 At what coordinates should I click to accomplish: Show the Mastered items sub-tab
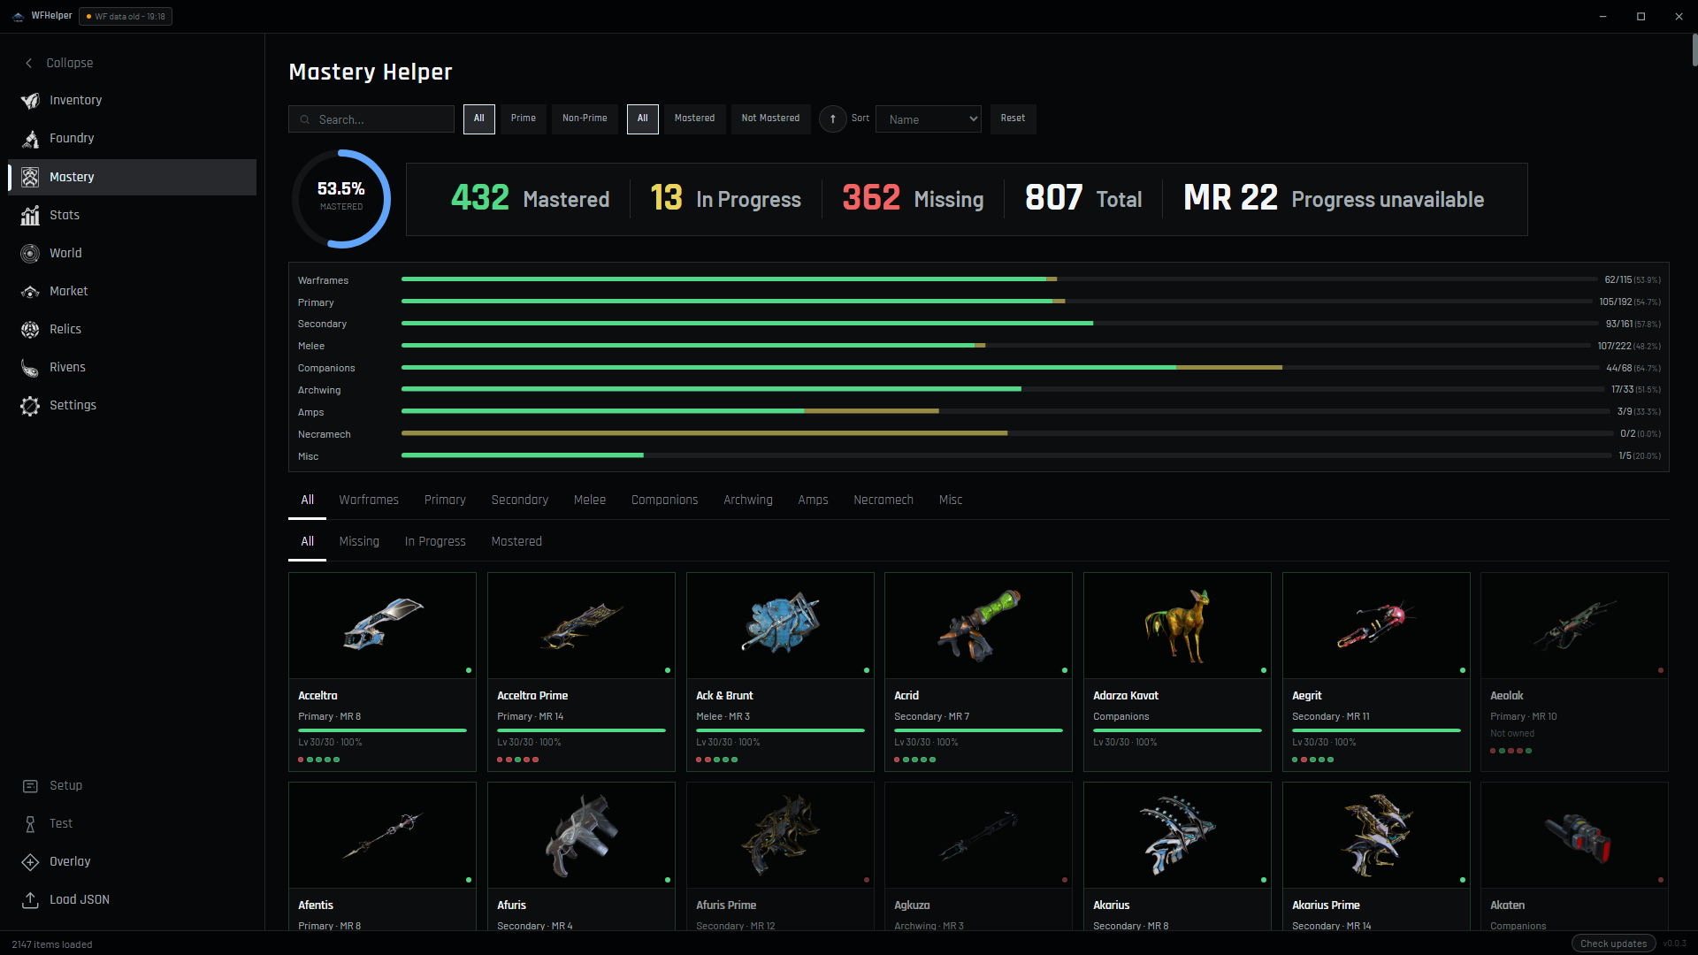[x=516, y=541]
